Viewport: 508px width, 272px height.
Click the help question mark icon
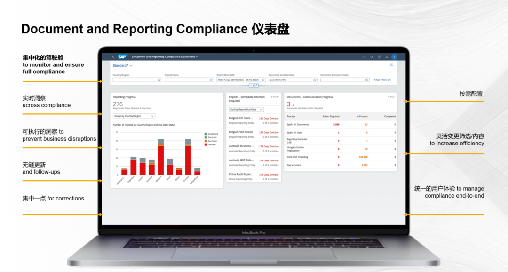[x=379, y=56]
